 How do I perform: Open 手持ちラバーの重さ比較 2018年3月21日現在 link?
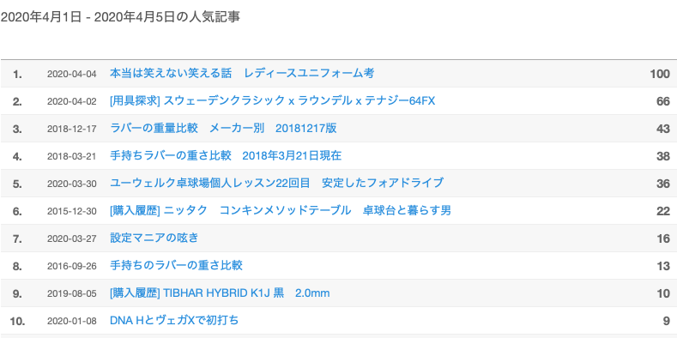pyautogui.click(x=226, y=156)
